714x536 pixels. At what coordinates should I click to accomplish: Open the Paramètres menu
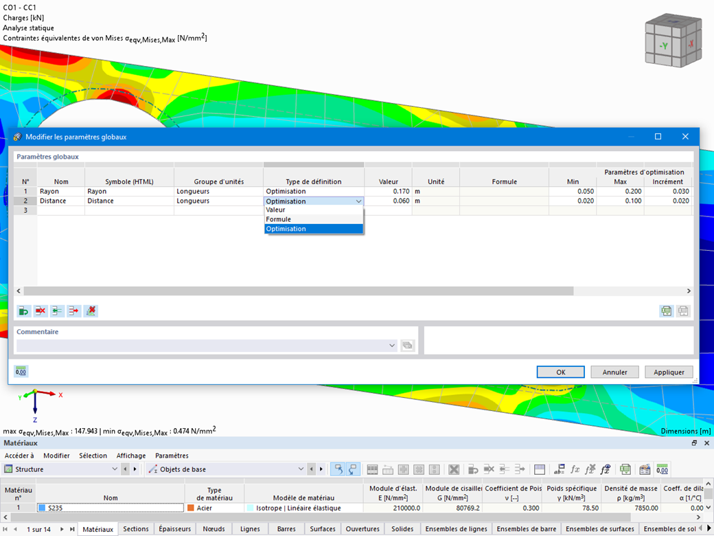(172, 456)
